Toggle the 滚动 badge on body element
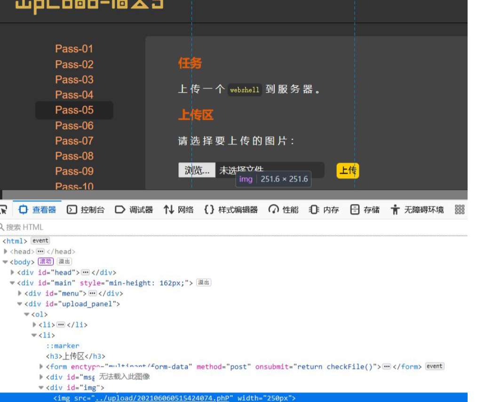This screenshot has height=402, width=477. coord(46,262)
